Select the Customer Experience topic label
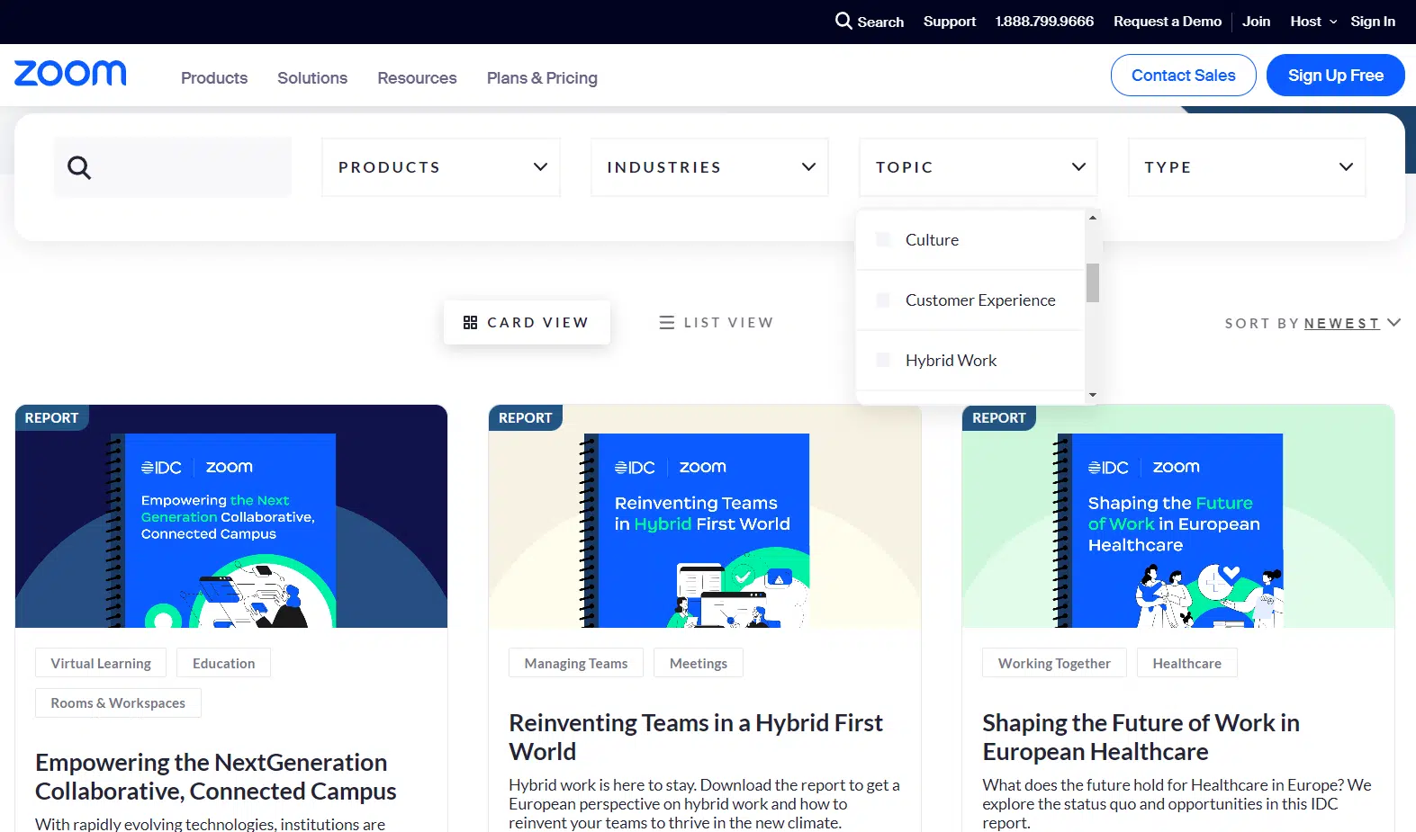Screen dimensions: 1416x832 point(980,300)
